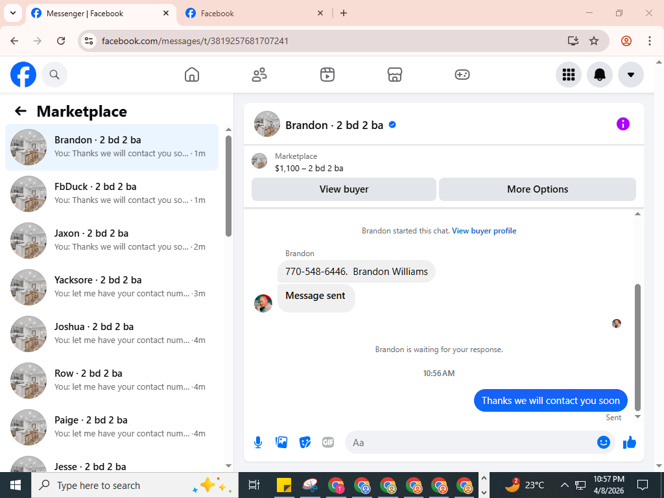
Task: Click the More Options button
Action: click(x=538, y=189)
